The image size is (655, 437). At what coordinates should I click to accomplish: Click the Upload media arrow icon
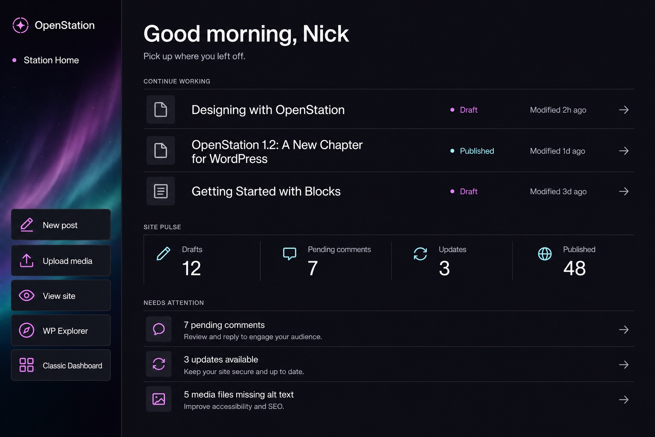[x=26, y=260]
